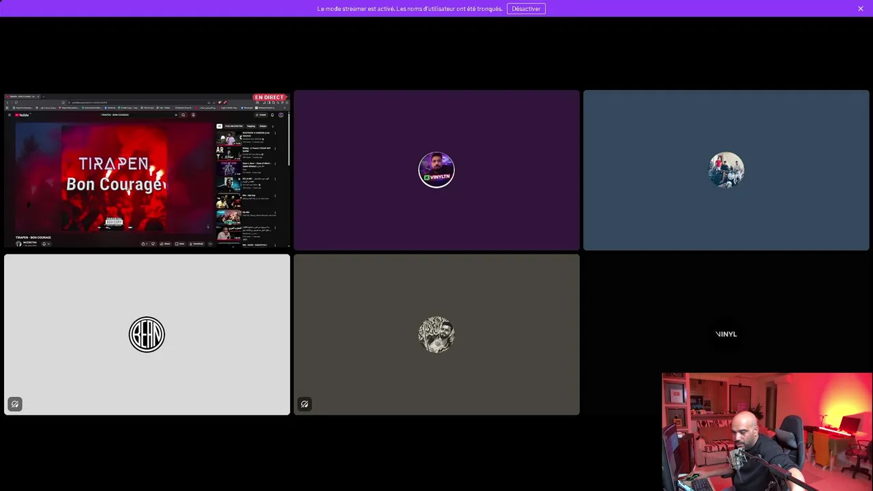Click the Désactiver streamer mode button
Screen dimensions: 873x491
tap(526, 8)
